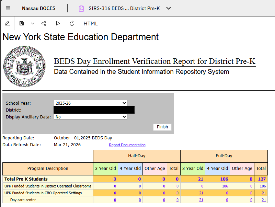Click CBO Operated Half-Day 4 Year Old 0
The width and height of the screenshot is (275, 207).
(140, 193)
